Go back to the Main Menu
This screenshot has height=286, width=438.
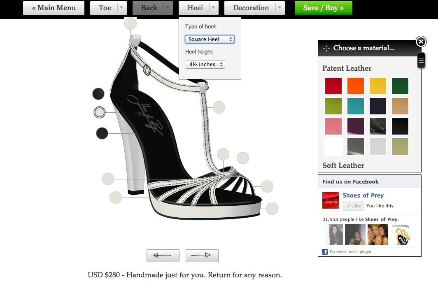(x=54, y=8)
